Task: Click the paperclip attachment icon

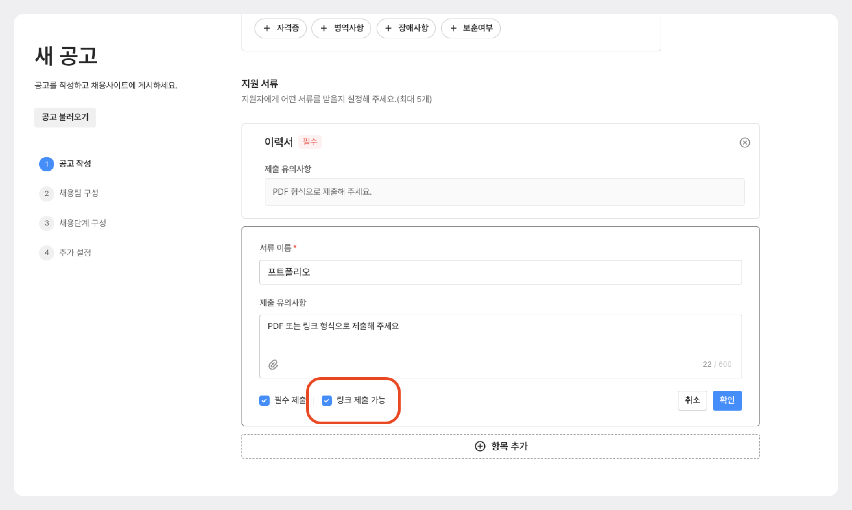Action: (273, 364)
